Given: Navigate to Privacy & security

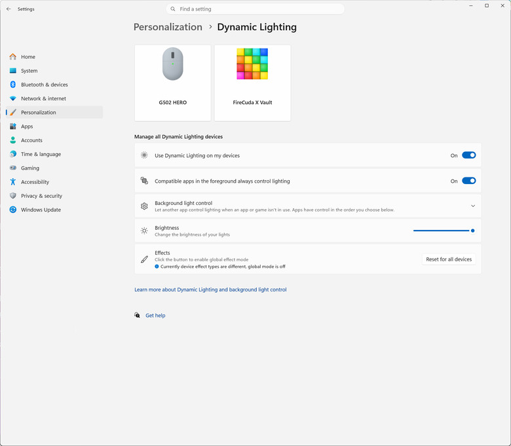Looking at the screenshot, I should [x=54, y=196].
